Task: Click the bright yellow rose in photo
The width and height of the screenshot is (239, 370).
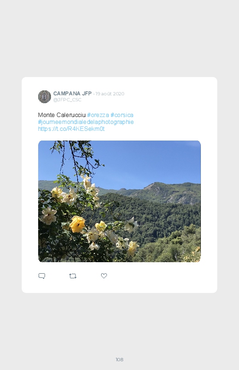Action: click(77, 224)
